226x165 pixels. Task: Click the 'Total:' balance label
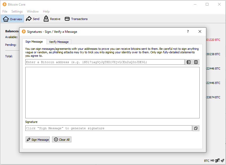coord(9,56)
